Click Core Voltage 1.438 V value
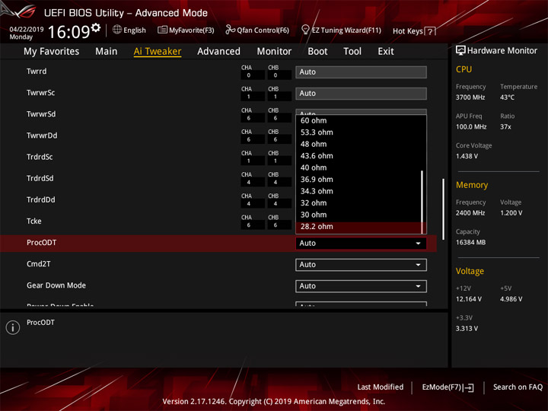The image size is (548, 411). (467, 156)
